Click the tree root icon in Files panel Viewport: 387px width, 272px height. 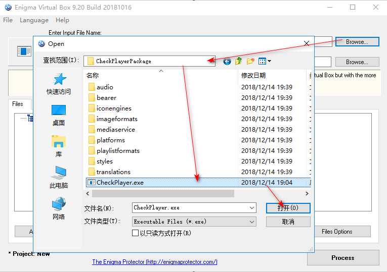coord(30,118)
